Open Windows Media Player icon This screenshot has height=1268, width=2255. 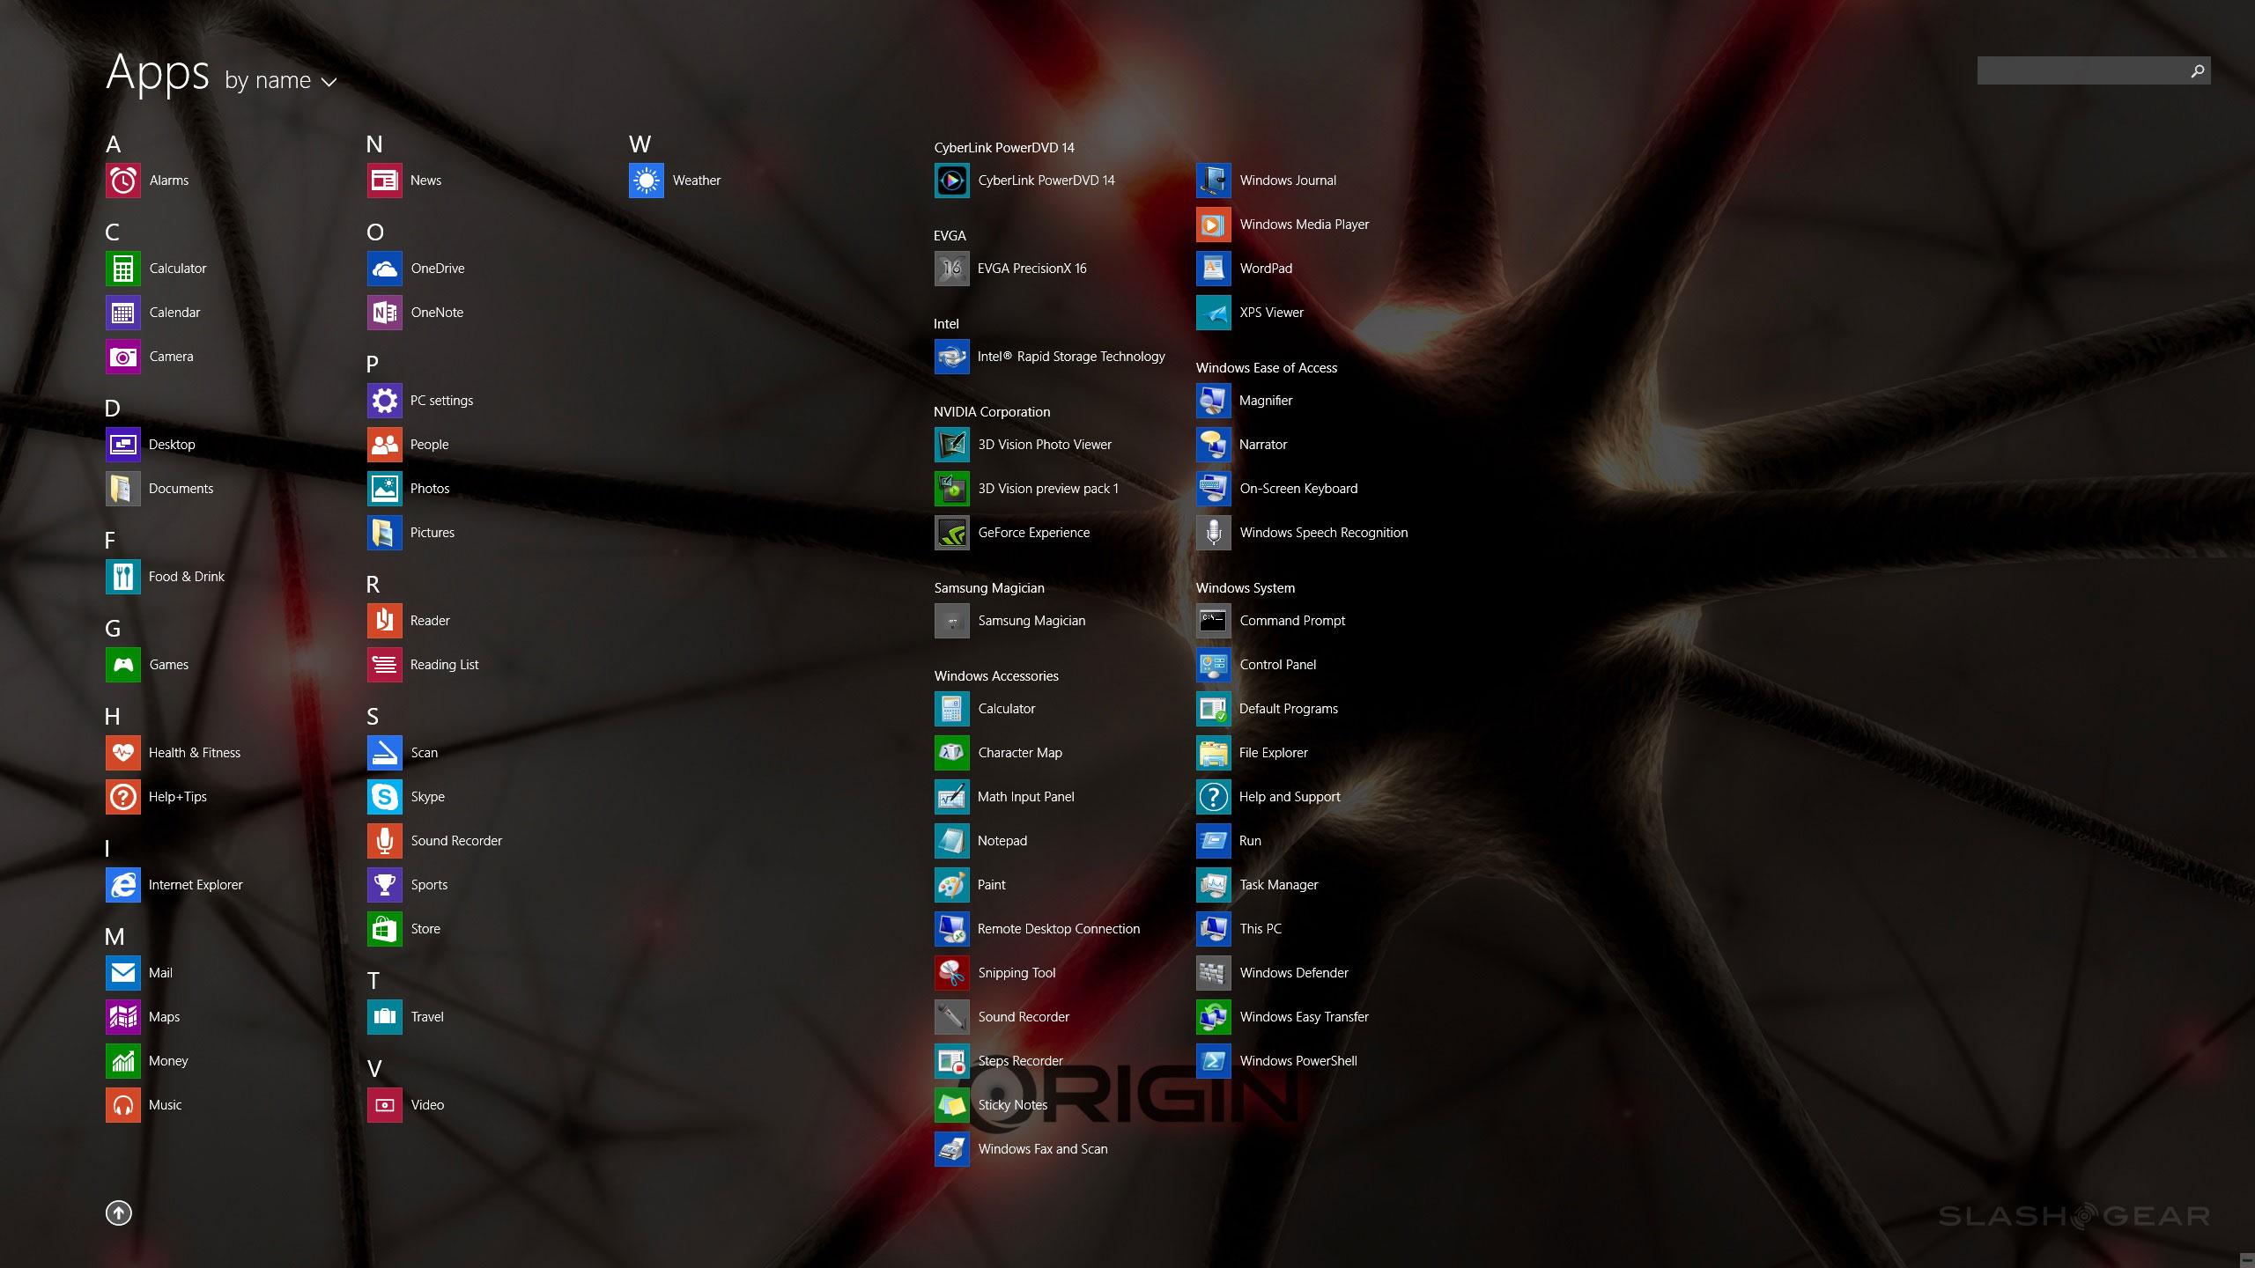[1214, 225]
